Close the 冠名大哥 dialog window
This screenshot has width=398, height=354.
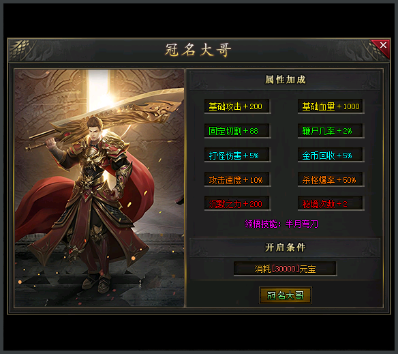[383, 46]
